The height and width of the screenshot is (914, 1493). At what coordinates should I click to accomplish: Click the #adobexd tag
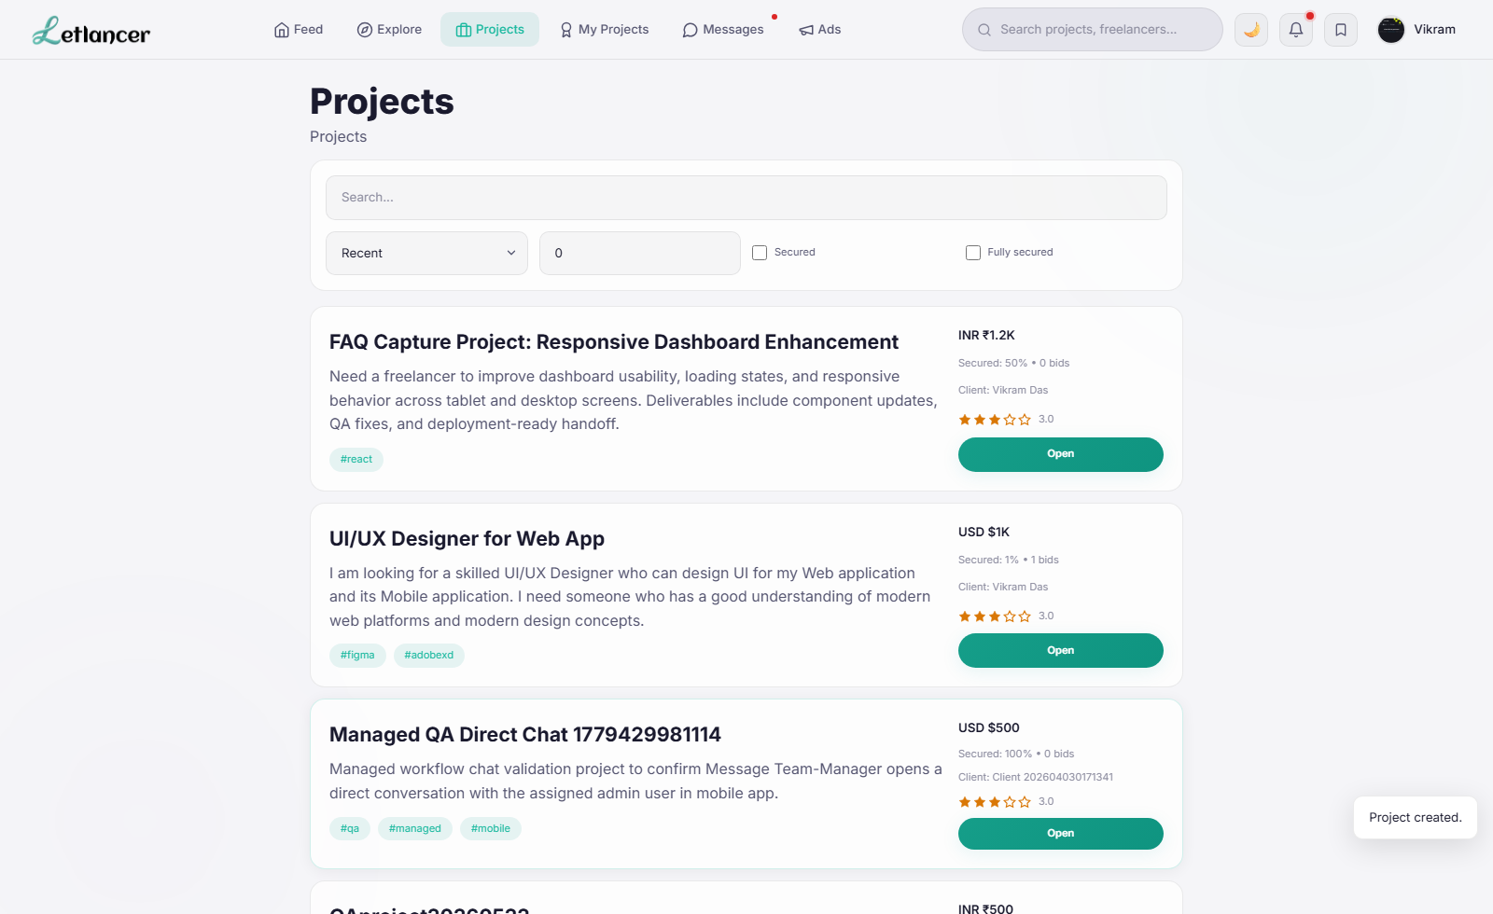coord(429,656)
